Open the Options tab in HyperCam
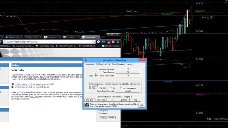Viewport: 228px width, 128px height. click(x=121, y=64)
